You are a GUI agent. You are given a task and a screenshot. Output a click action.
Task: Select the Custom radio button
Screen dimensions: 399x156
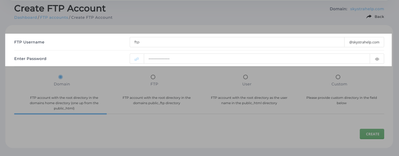(338, 77)
